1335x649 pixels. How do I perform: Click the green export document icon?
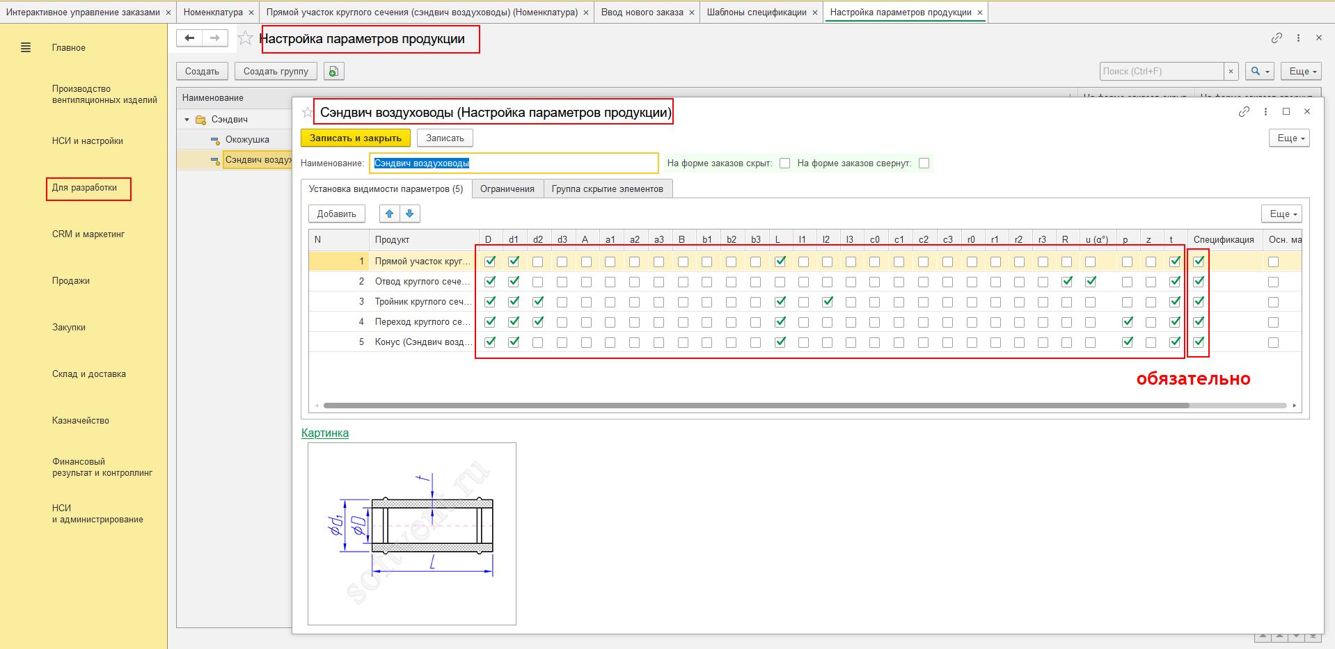coord(334,72)
